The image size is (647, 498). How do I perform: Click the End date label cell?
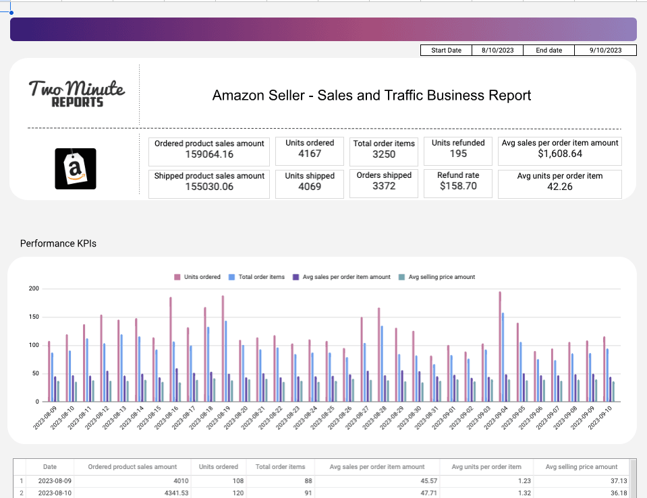coord(548,51)
